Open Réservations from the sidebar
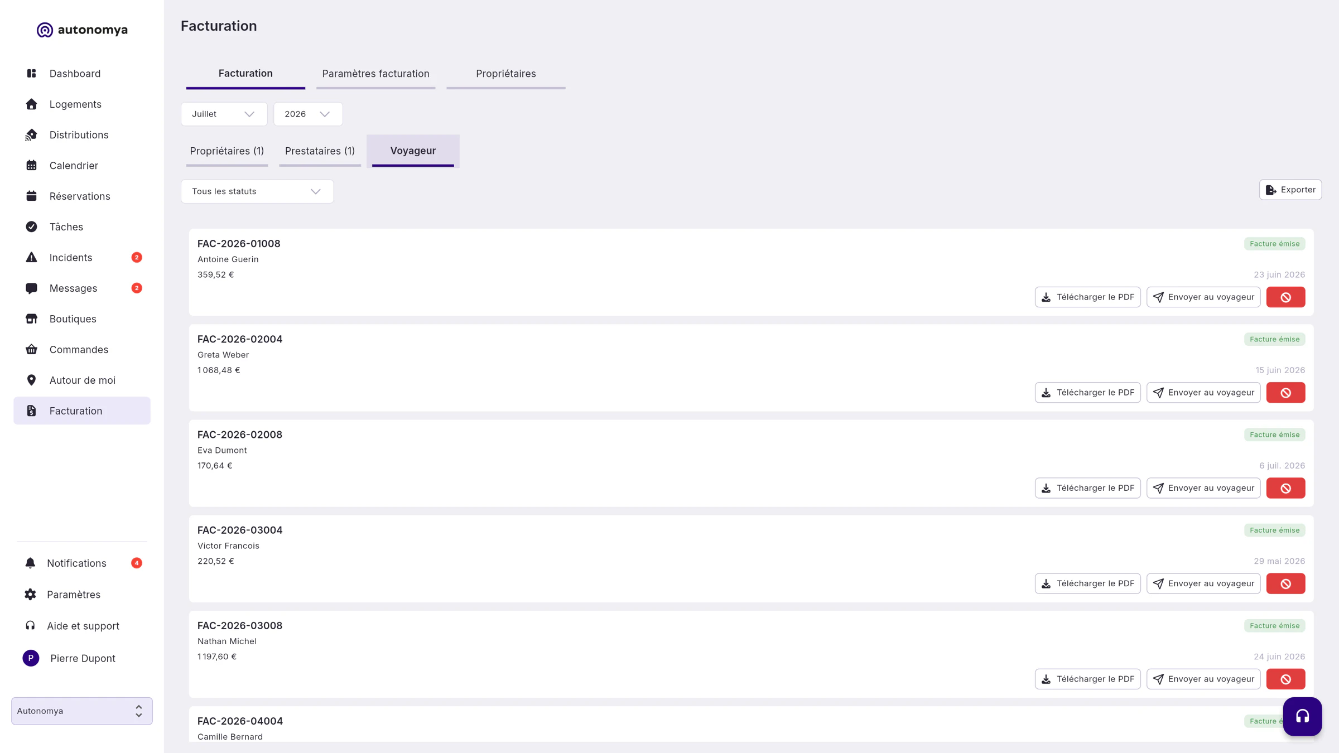The height and width of the screenshot is (753, 1339). pos(82,196)
